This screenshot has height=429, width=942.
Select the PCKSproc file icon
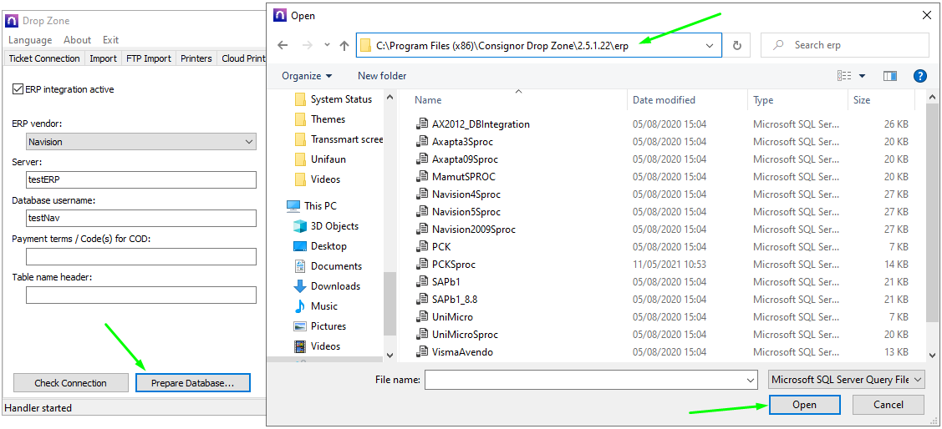coord(422,264)
